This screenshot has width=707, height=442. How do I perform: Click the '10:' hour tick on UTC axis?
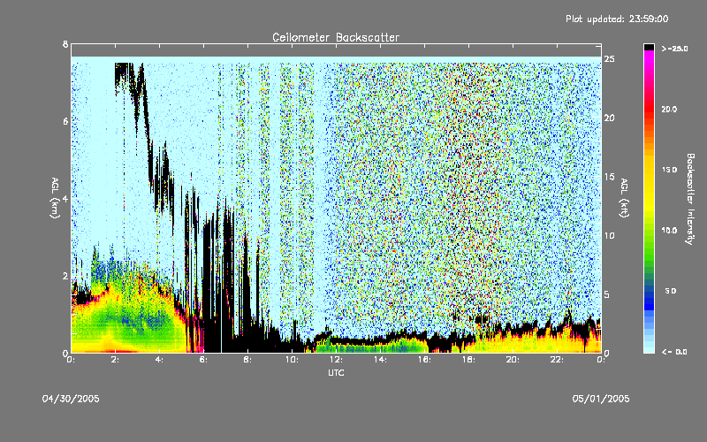[x=292, y=360]
